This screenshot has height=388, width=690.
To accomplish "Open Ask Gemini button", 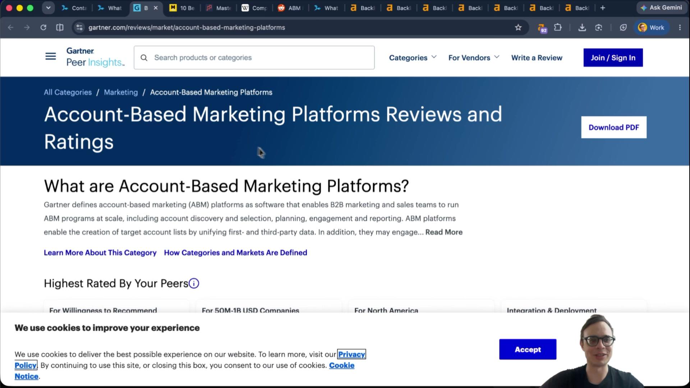I will 662,8.
